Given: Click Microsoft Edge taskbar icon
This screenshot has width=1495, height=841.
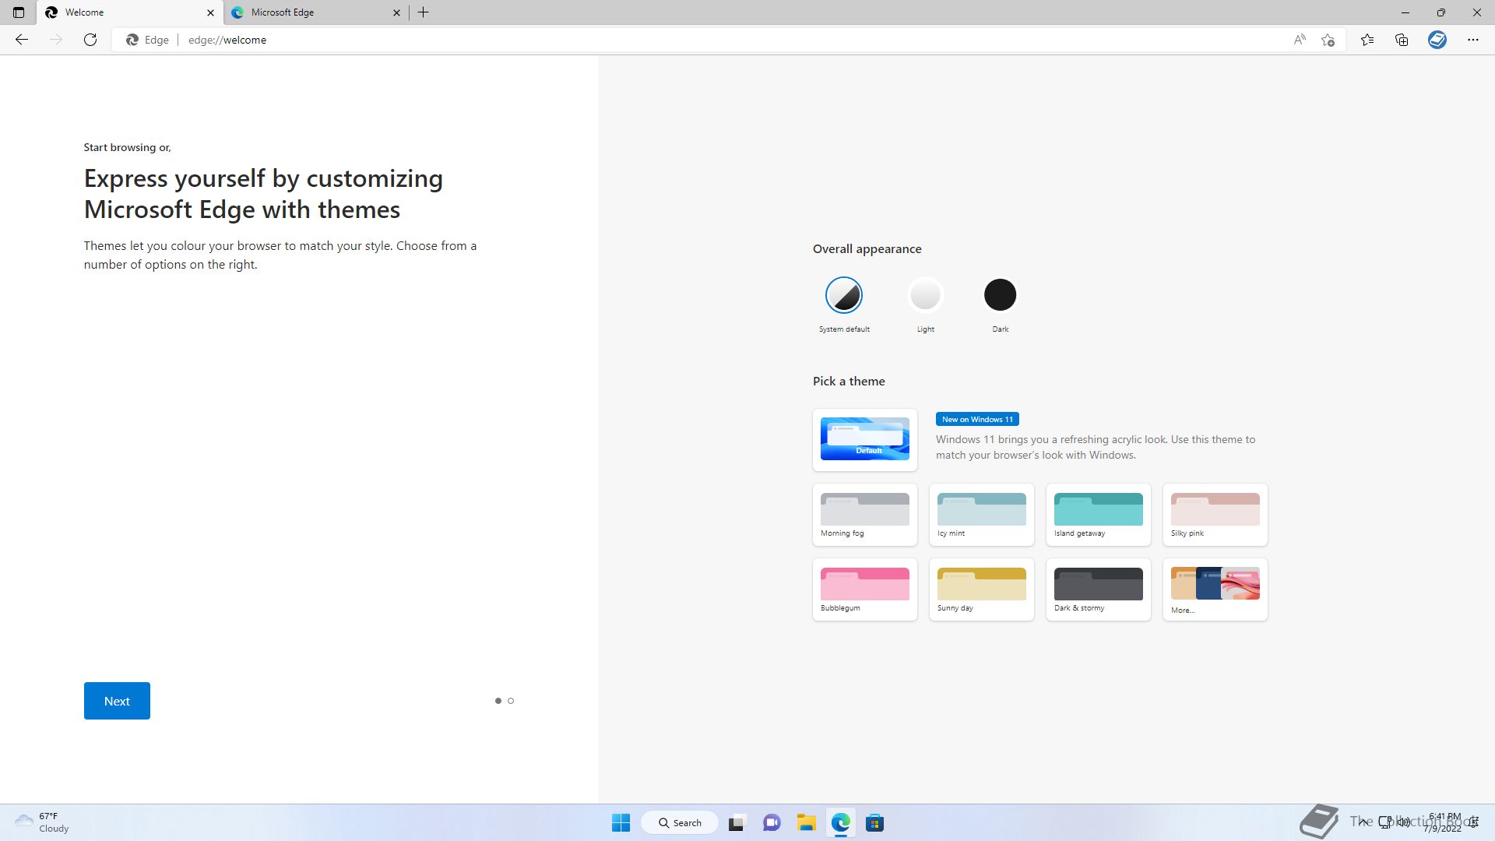Looking at the screenshot, I should [840, 823].
